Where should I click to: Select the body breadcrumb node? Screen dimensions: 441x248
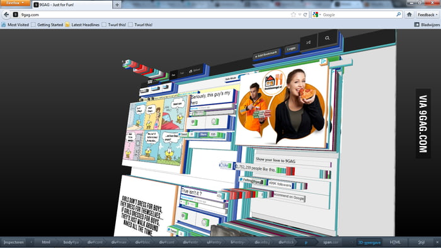71,242
